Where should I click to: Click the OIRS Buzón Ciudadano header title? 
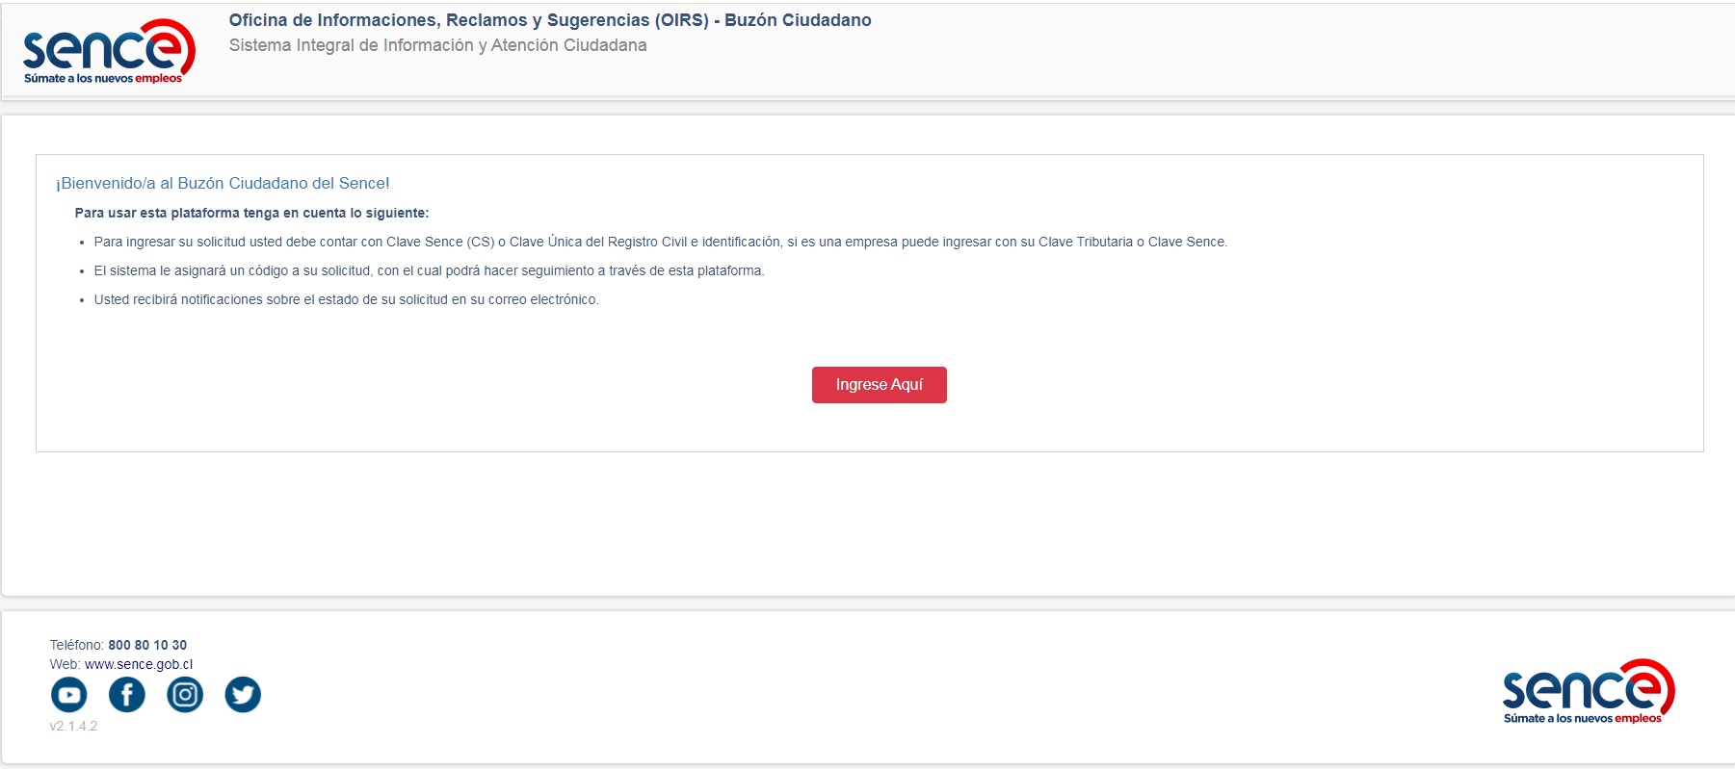point(549,20)
